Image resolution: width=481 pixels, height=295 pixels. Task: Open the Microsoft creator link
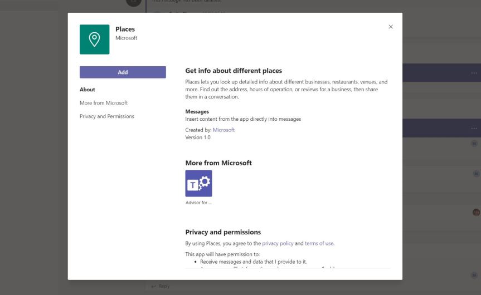point(224,130)
